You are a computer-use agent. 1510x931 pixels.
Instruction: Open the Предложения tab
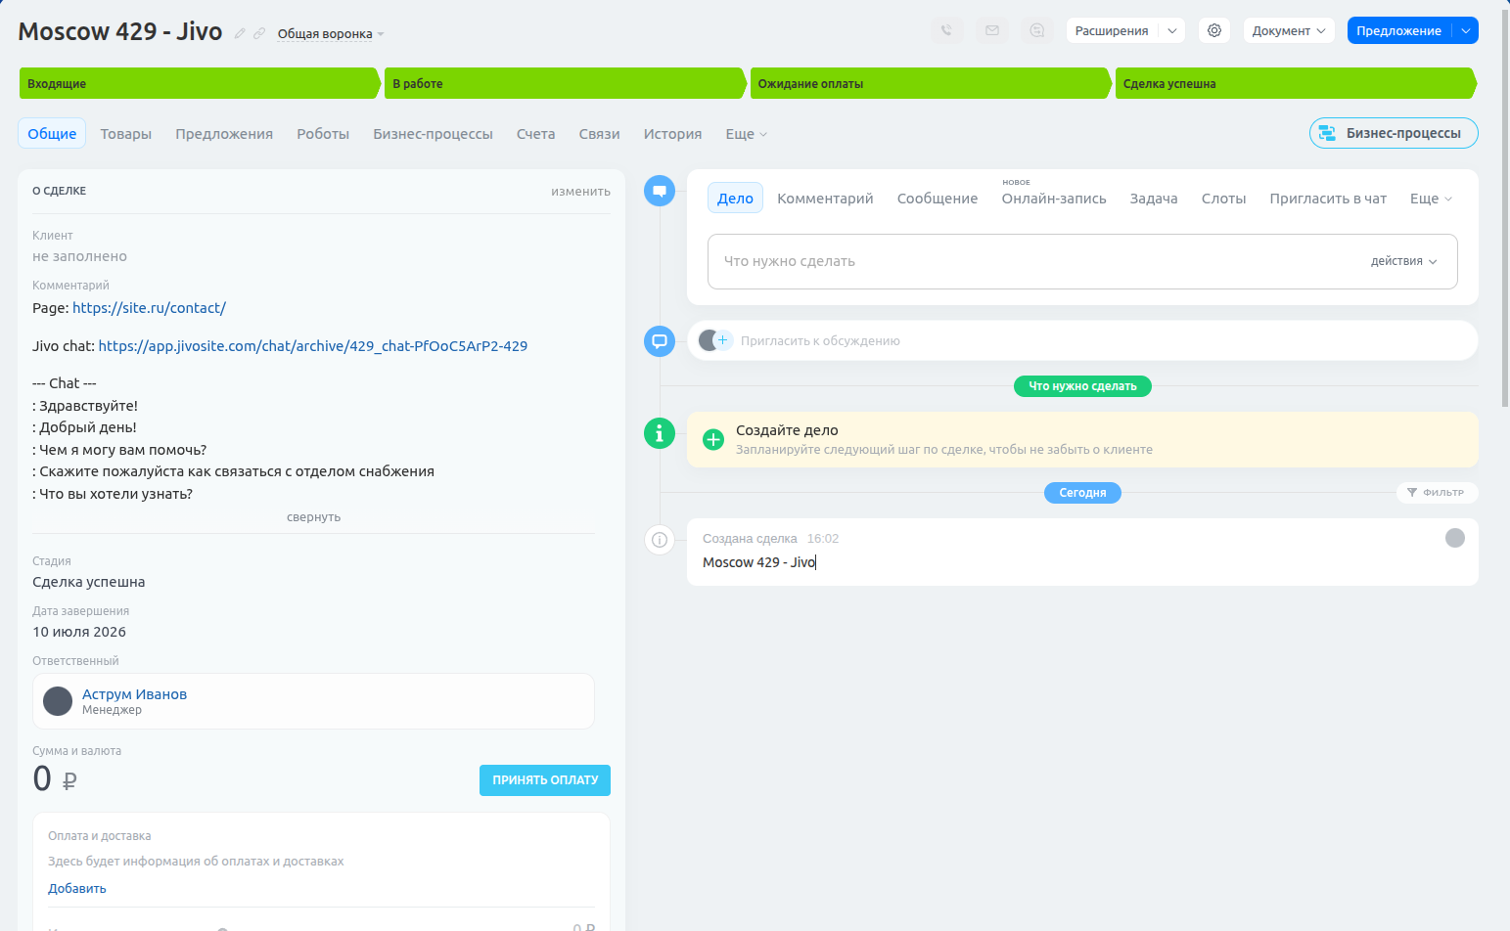pyautogui.click(x=224, y=134)
